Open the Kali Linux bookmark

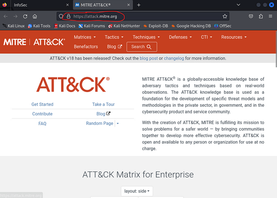pos(13,26)
